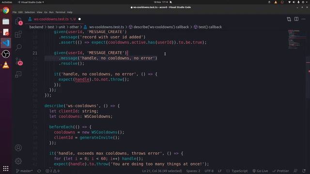The height and width of the screenshot is (174, 310).
Task: Click the feedback icon in status bar
Action: tap(295, 171)
